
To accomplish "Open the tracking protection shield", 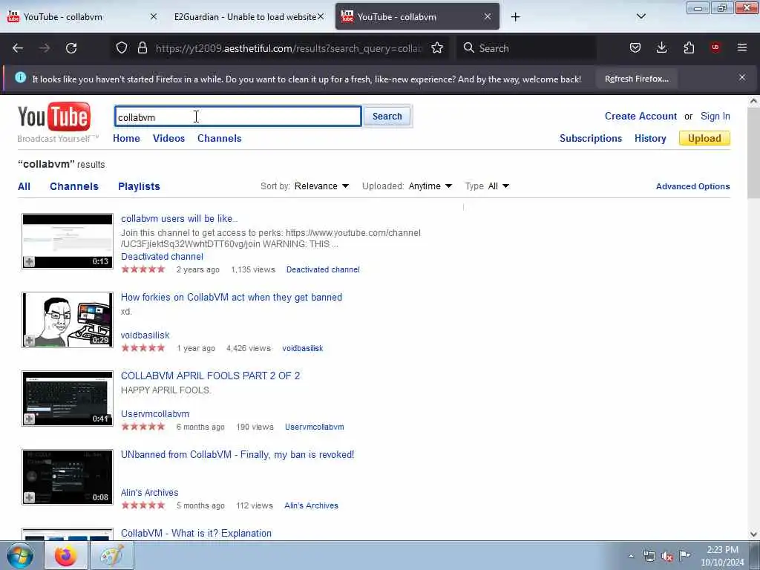I will coord(122,48).
